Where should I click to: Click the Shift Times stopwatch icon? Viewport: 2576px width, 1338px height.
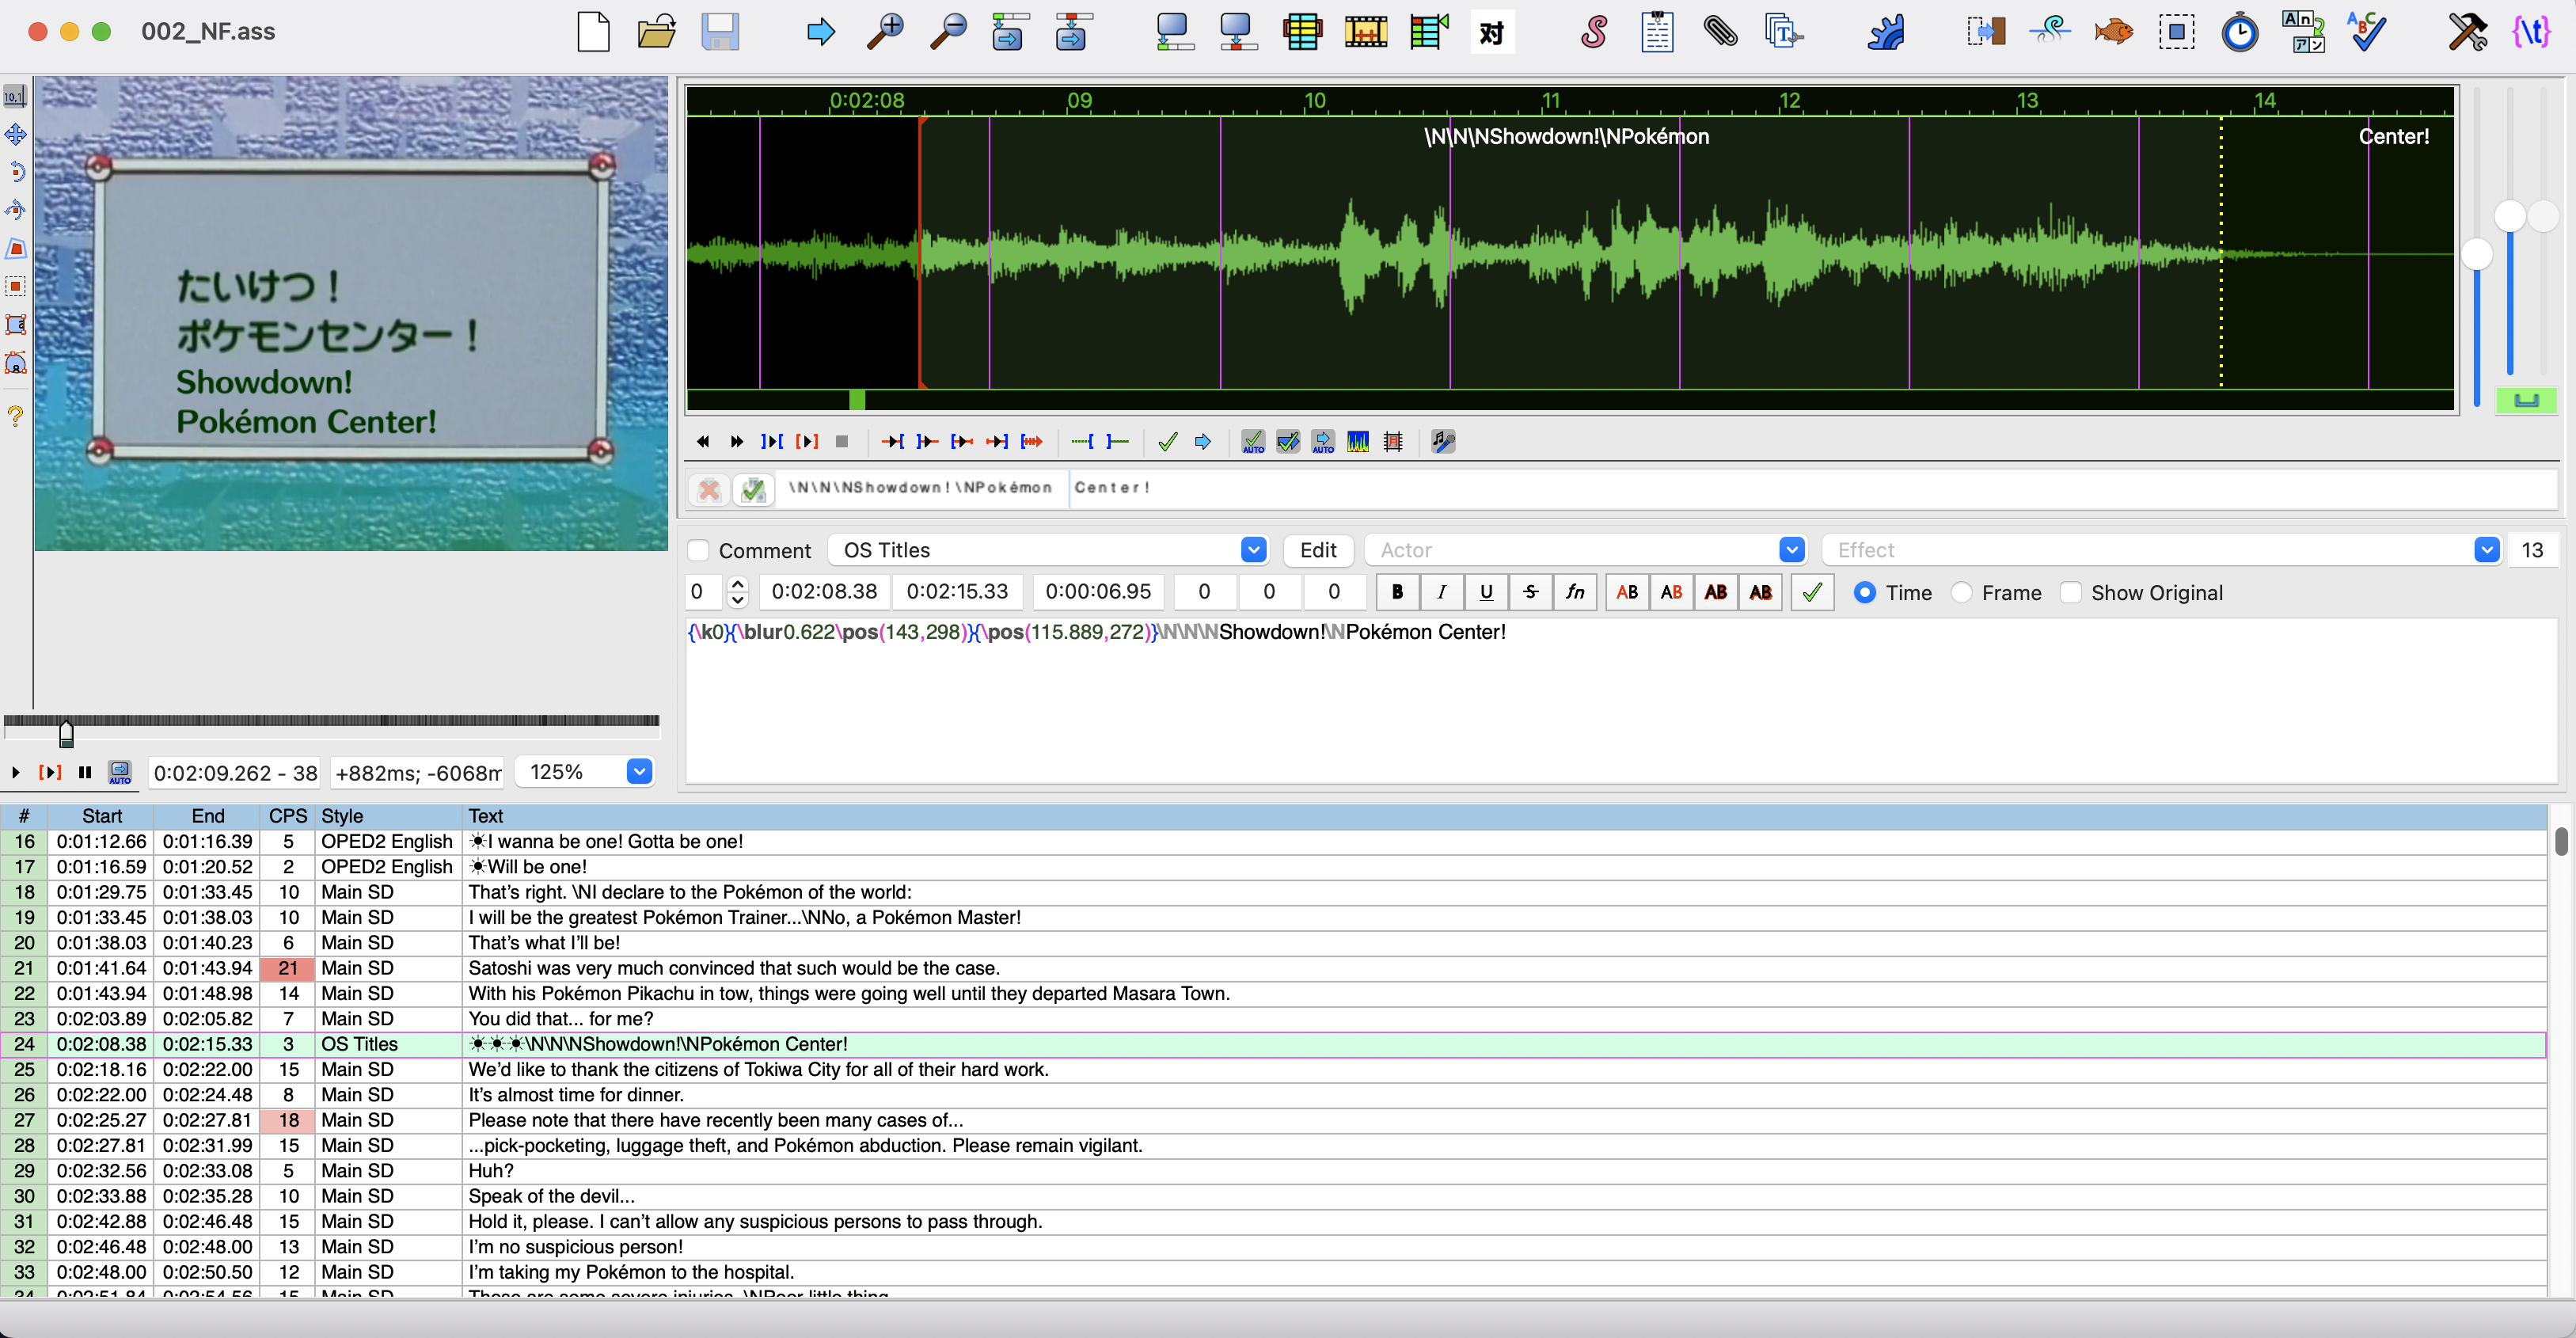click(x=2239, y=32)
